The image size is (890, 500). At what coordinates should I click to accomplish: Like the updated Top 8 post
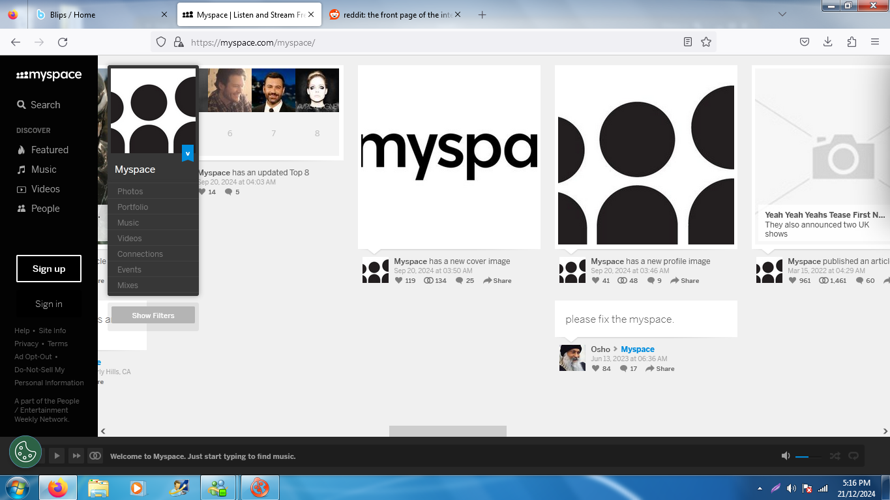(202, 192)
